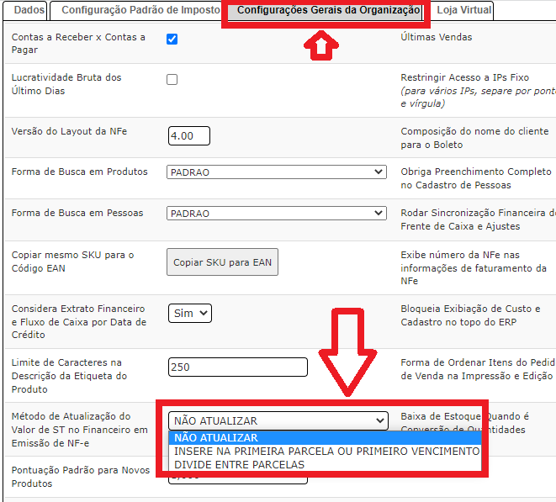This screenshot has height=502, width=556.
Task: Click Bloqueia Exibição de Custo label
Action: coord(470,315)
